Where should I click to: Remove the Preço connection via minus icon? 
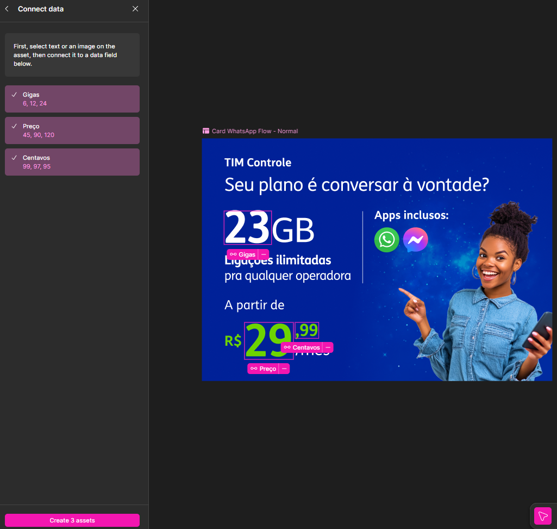[284, 369]
